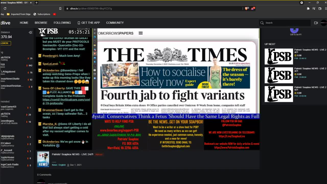
Task: Focus the dlive Search field
Action: pos(285,23)
